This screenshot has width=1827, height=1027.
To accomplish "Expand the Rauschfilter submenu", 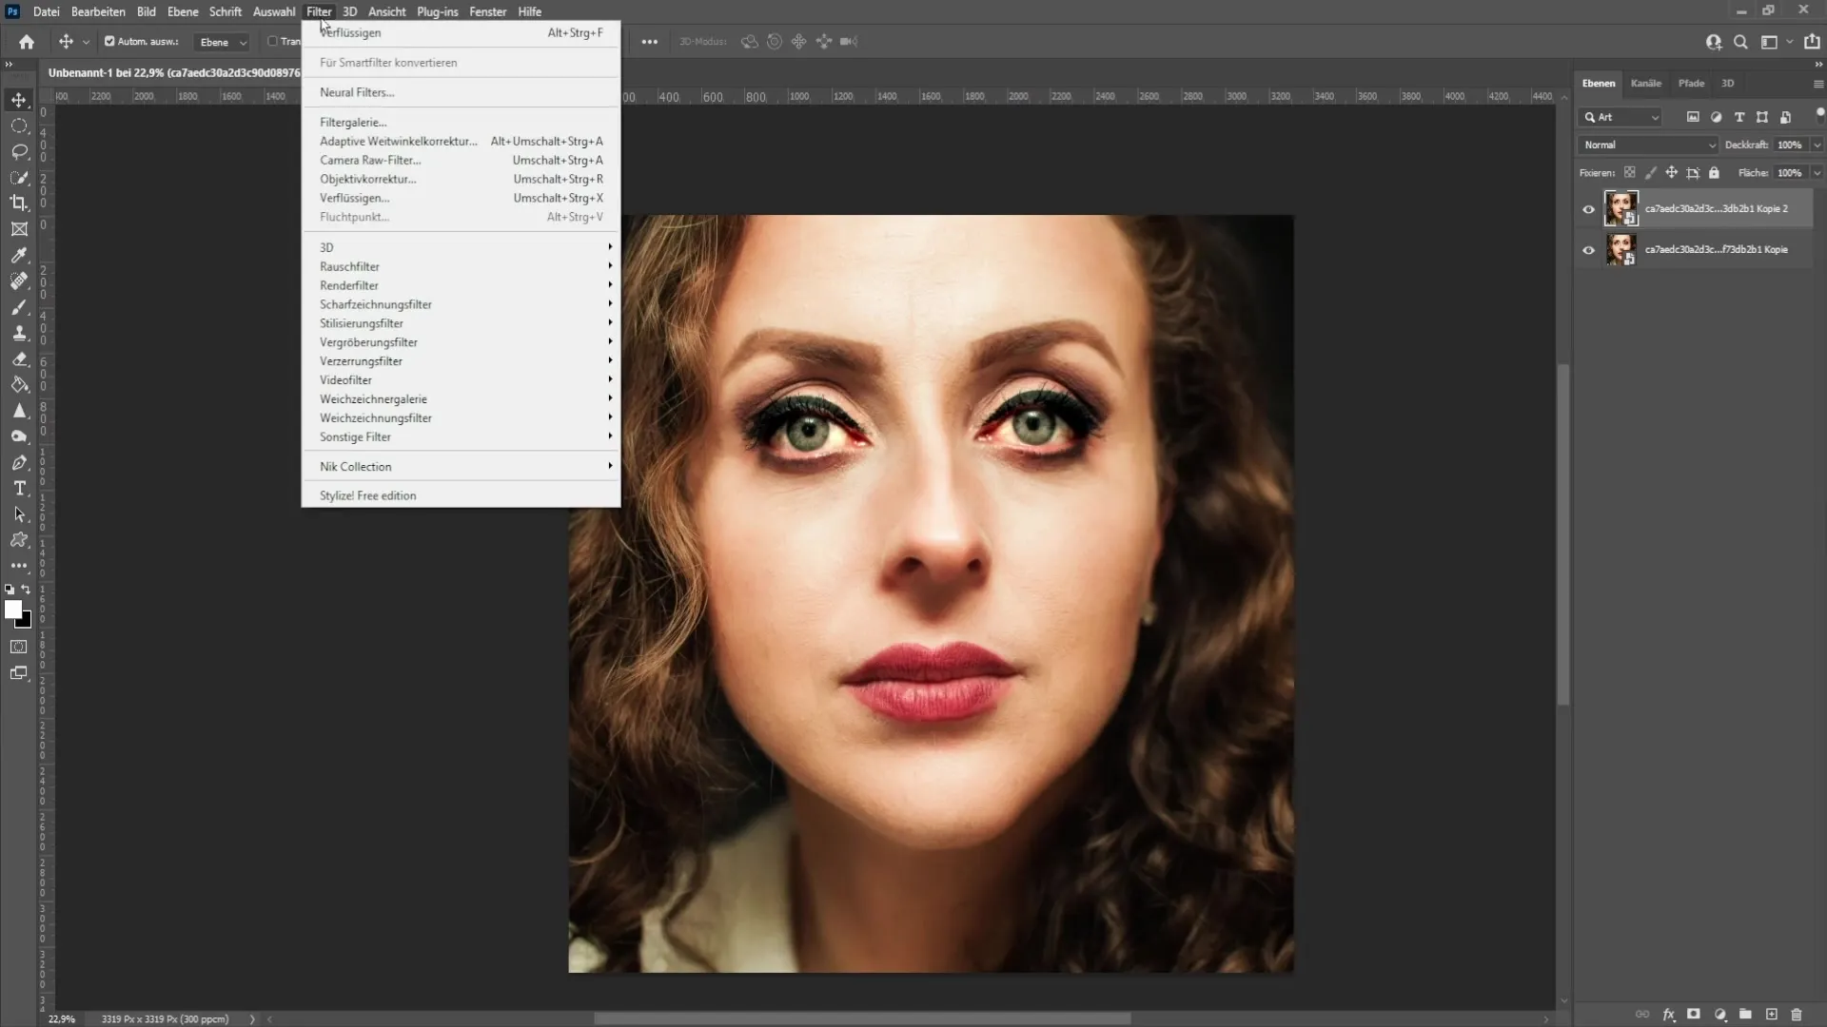I will (462, 266).
